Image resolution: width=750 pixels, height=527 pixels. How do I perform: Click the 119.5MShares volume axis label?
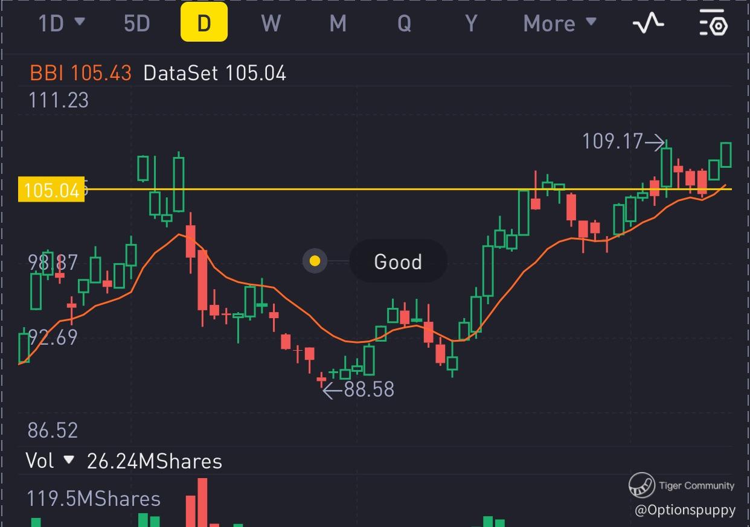pyautogui.click(x=94, y=499)
